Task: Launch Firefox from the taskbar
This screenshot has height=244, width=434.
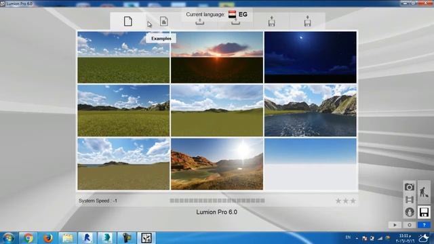Action: tap(48, 238)
